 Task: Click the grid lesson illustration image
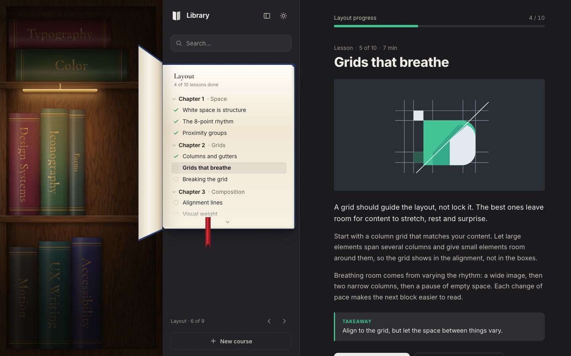(x=439, y=135)
